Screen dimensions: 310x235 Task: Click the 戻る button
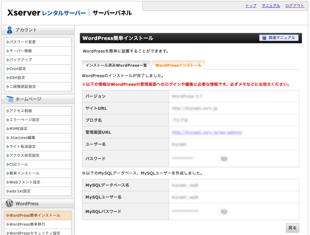coord(292,228)
